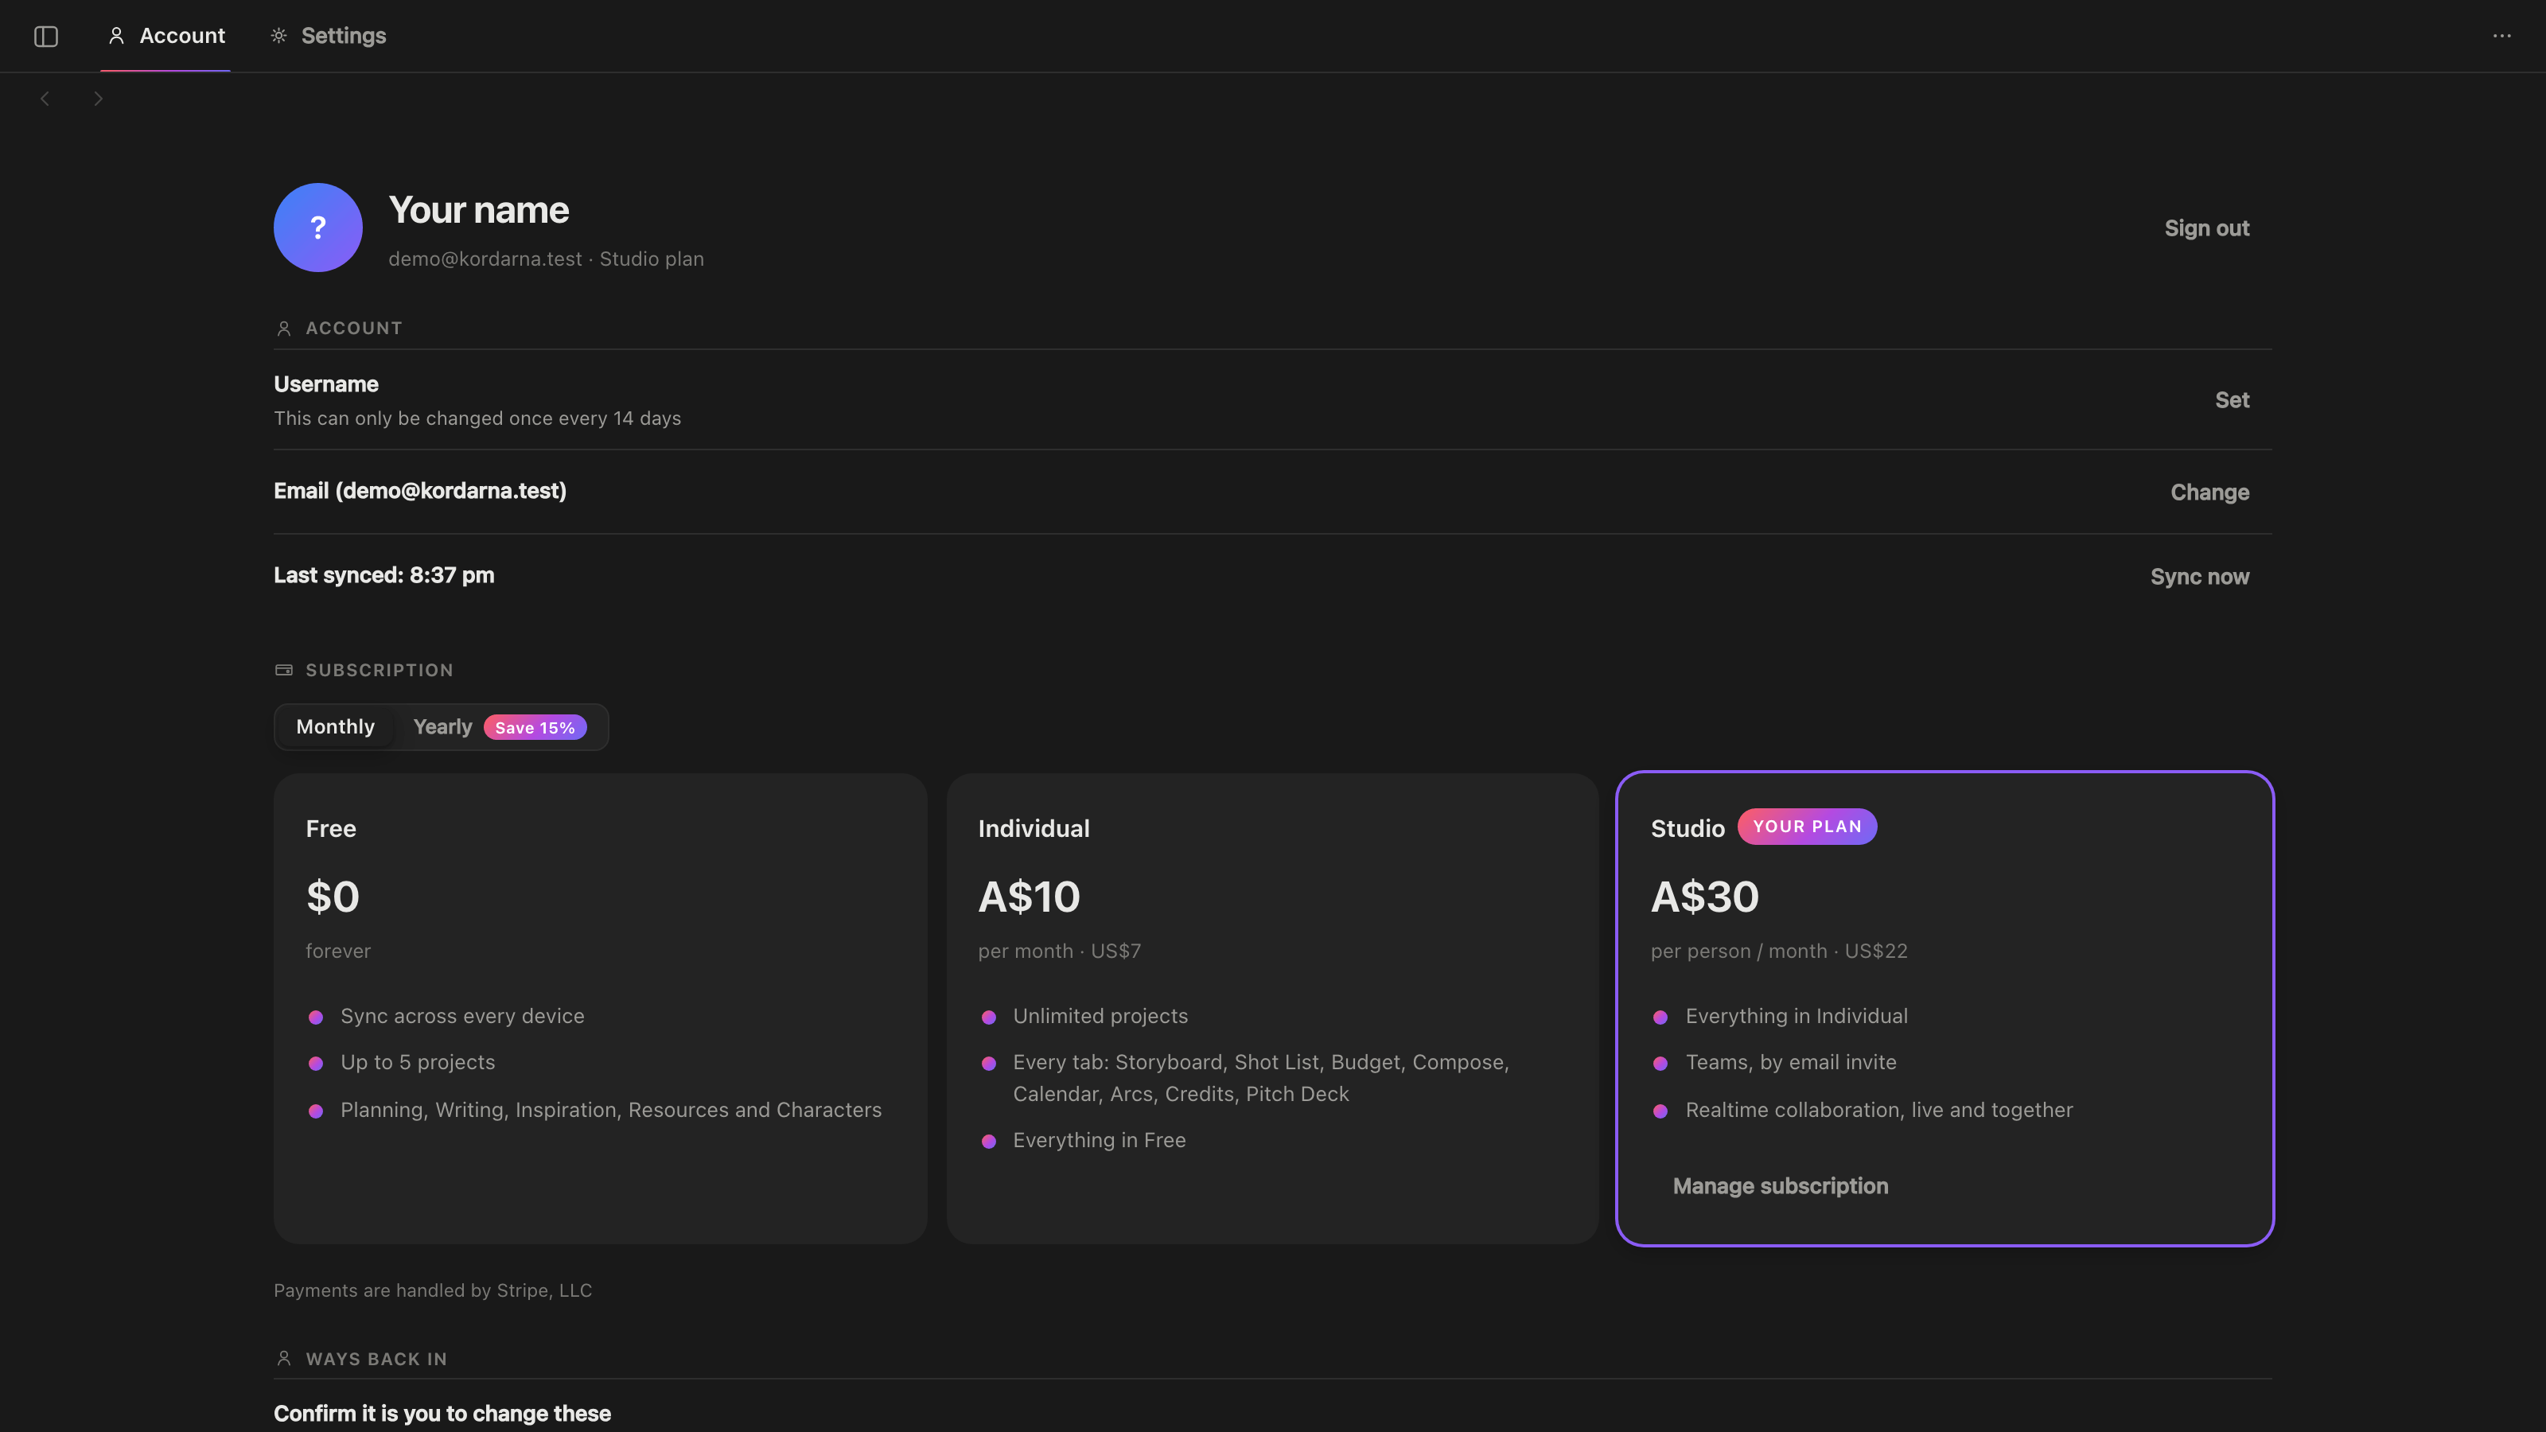This screenshot has width=2546, height=1432.
Task: Open the three-dot more options menu
Action: pos(2501,36)
